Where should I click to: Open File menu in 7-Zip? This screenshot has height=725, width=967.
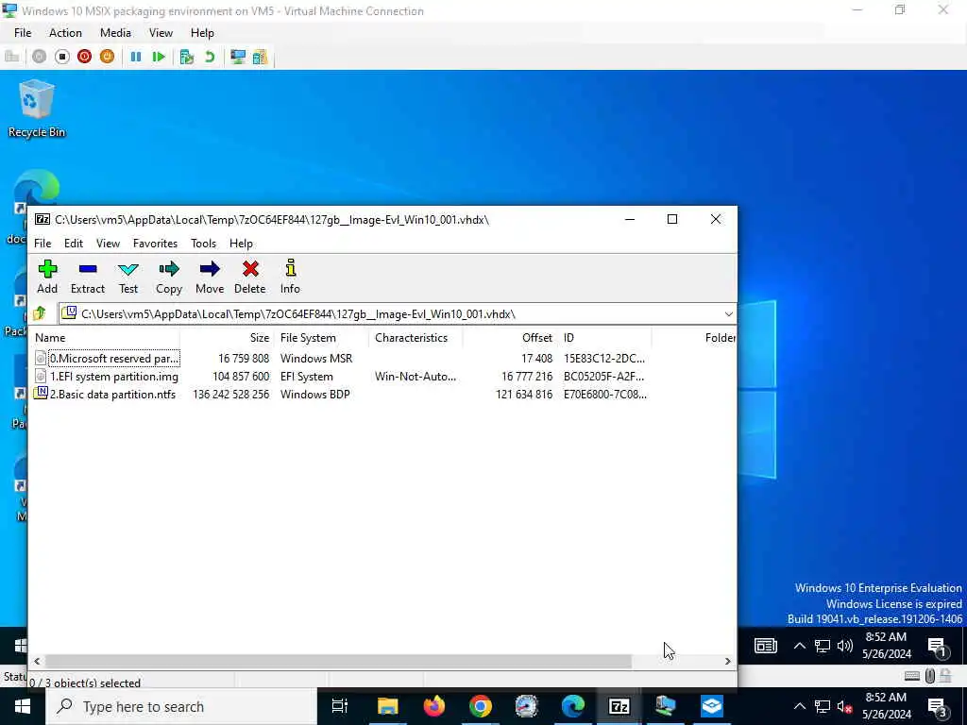pos(42,244)
